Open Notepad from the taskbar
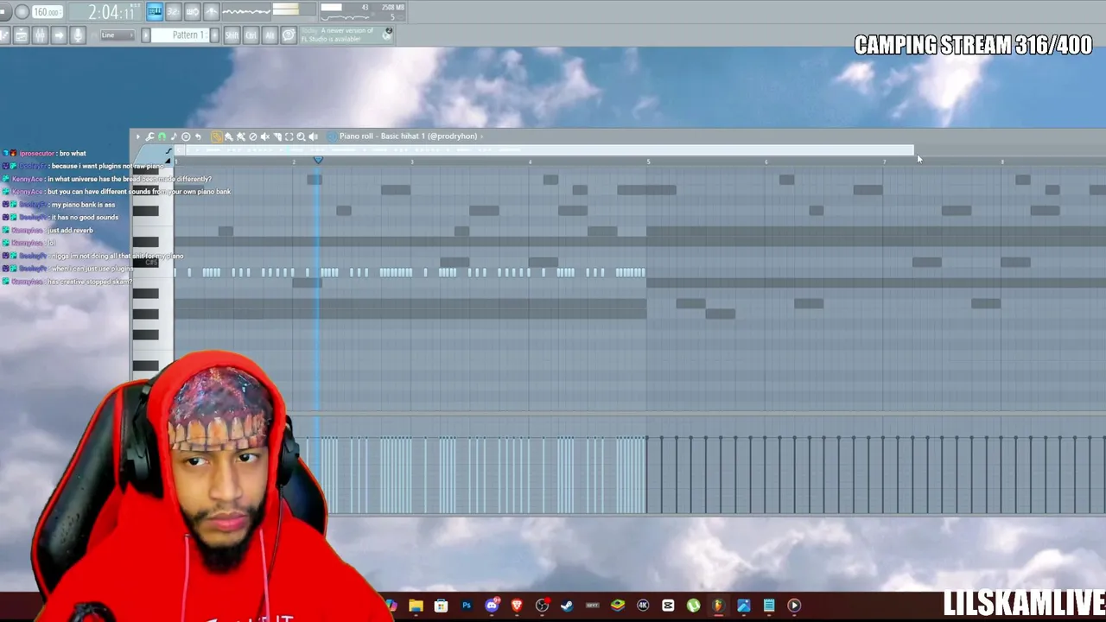1106x622 pixels. [x=769, y=606]
